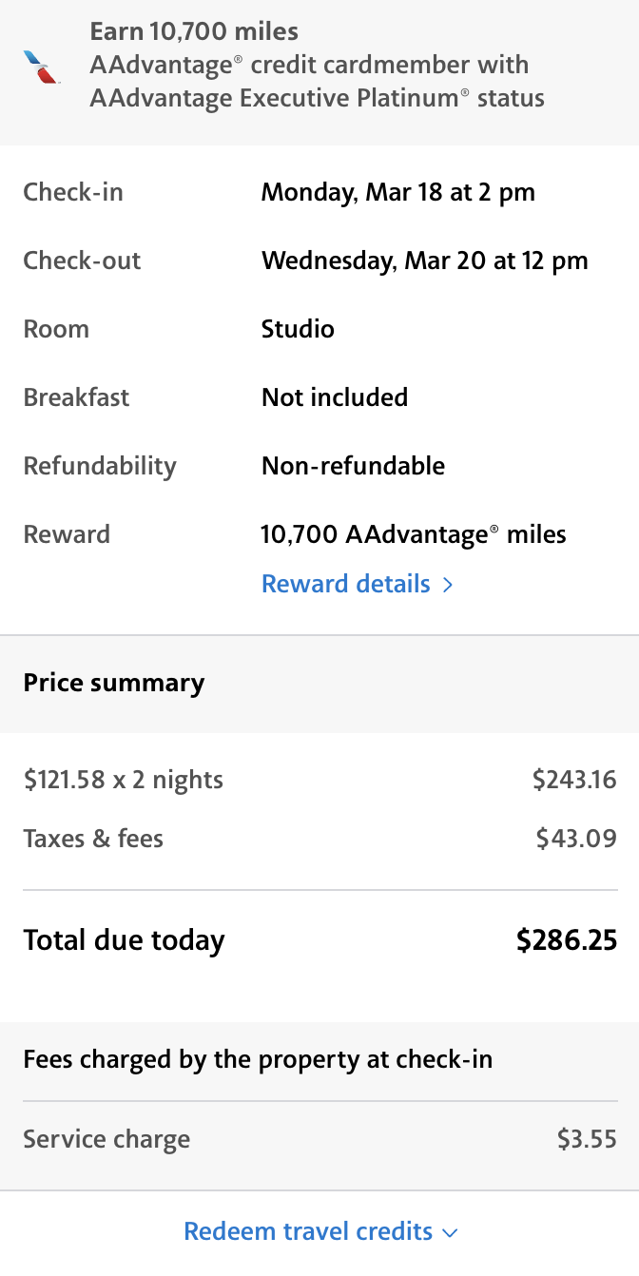Image resolution: width=639 pixels, height=1276 pixels.
Task: Click the American Airlines logo icon
Action: click(41, 67)
